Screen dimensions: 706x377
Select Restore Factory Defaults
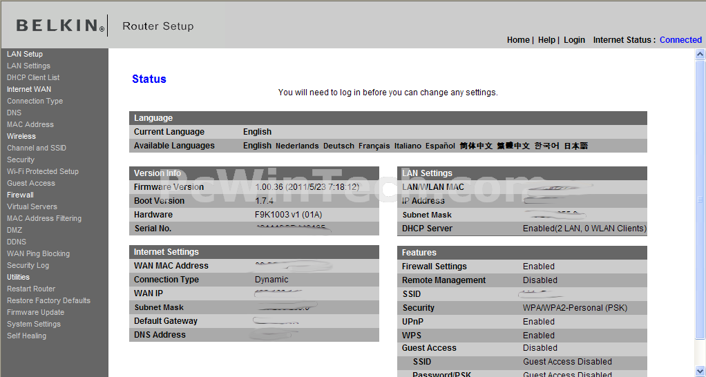pyautogui.click(x=48, y=300)
